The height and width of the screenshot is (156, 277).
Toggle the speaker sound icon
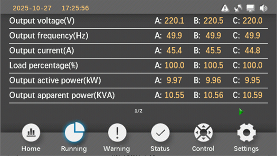(263, 8)
